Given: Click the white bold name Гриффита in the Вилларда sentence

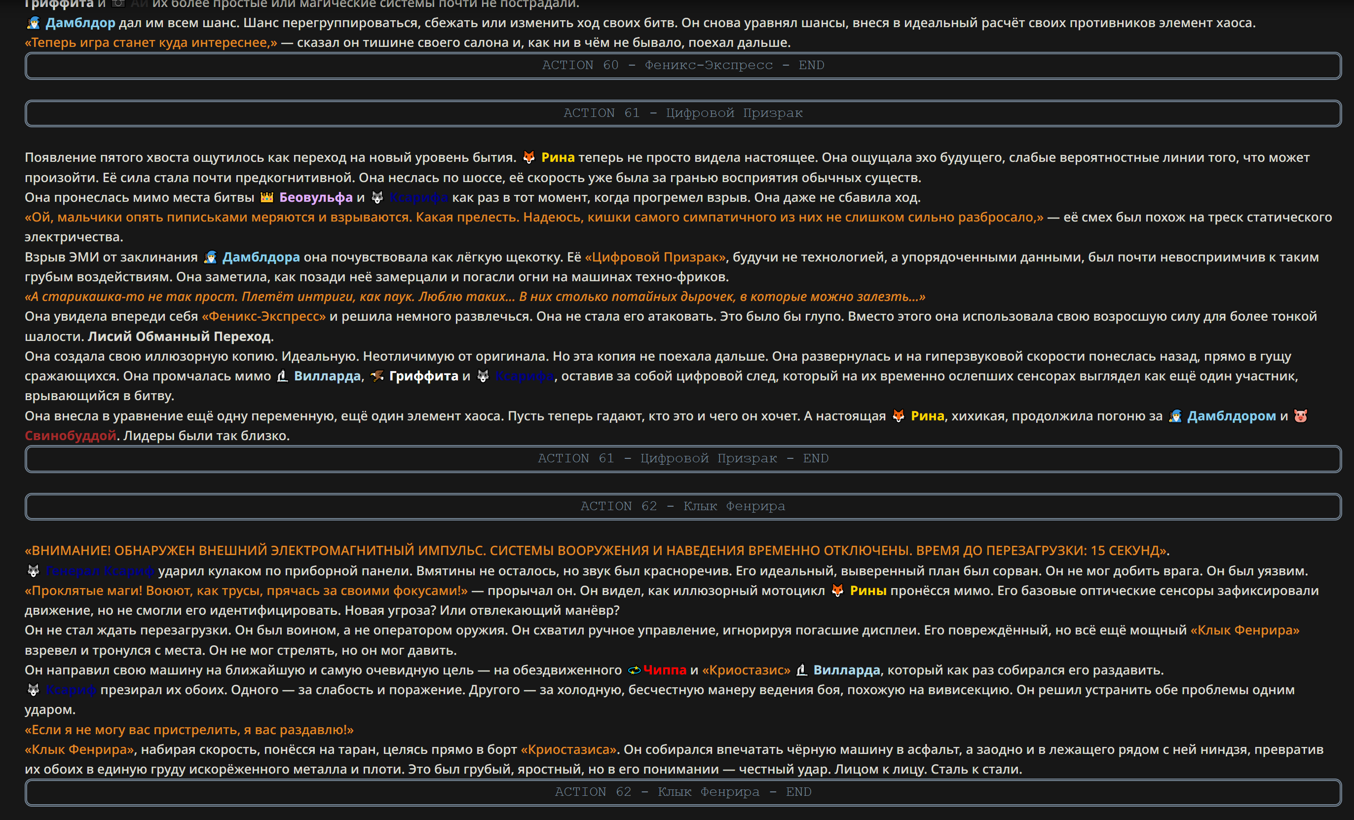Looking at the screenshot, I should pos(424,376).
